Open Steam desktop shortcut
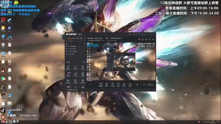 click(x=9, y=20)
